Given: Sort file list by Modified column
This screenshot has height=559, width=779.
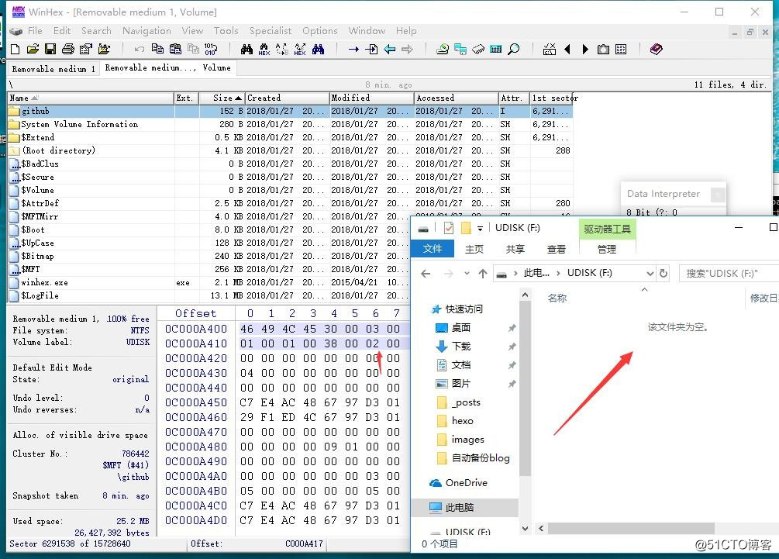Looking at the screenshot, I should click(371, 98).
